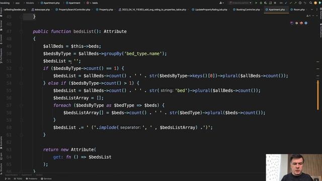322x181 pixels.
Task: Click the Stop square icon in toolbar
Action: (x=275, y=3)
